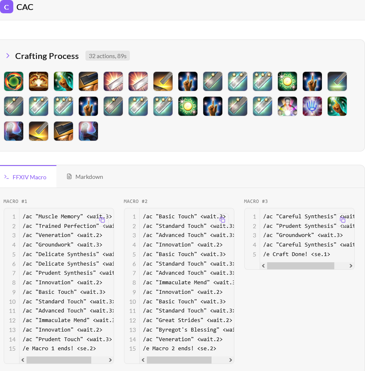
Task: Click the Macro #1 "Trained Perfection" line
Action: [x=68, y=226]
